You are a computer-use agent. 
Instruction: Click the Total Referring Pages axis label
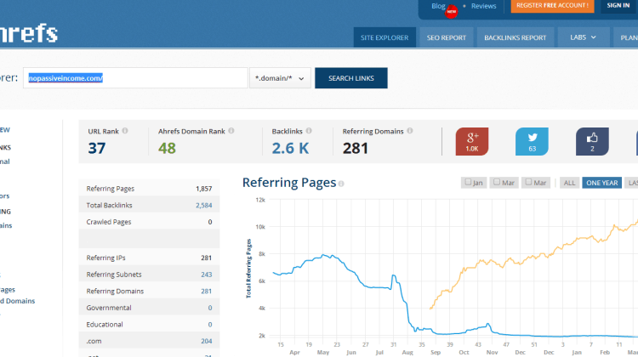[x=248, y=269]
